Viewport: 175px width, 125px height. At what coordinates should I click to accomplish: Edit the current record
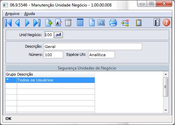tap(58, 23)
